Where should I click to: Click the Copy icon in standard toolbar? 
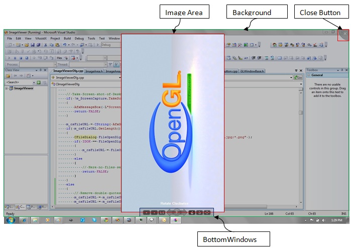coord(51,45)
